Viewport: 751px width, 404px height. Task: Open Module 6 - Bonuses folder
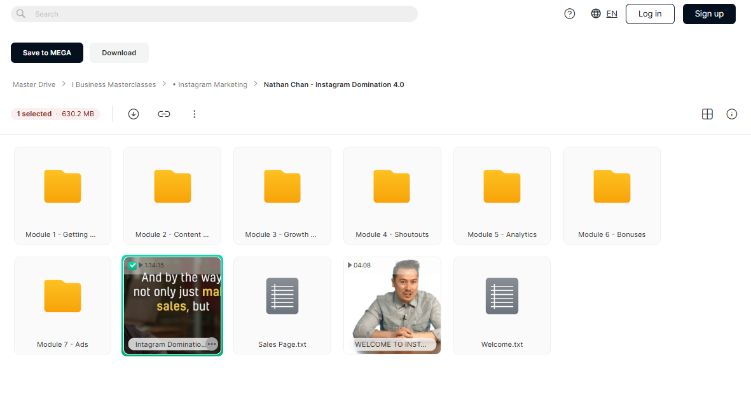coord(612,195)
